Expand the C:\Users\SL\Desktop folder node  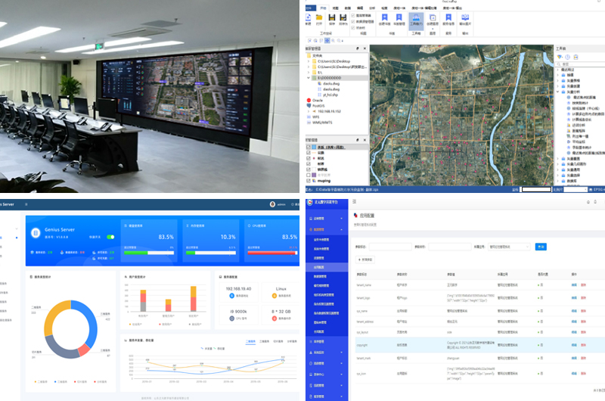coord(308,60)
